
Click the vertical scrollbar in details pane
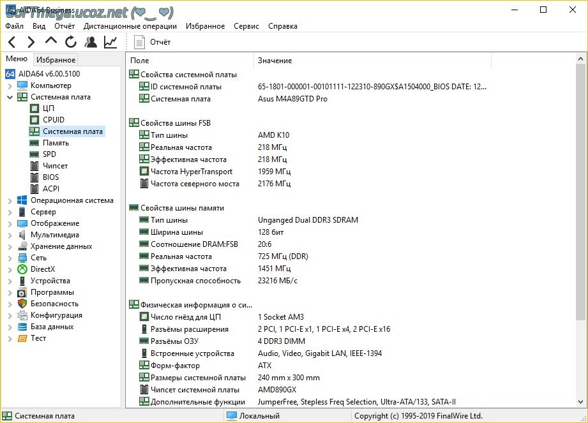tap(581, 191)
